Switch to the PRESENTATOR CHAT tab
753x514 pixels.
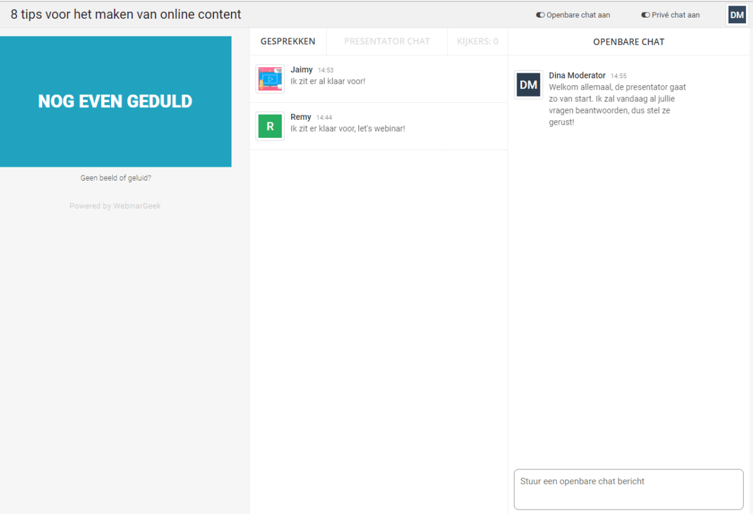coord(387,41)
